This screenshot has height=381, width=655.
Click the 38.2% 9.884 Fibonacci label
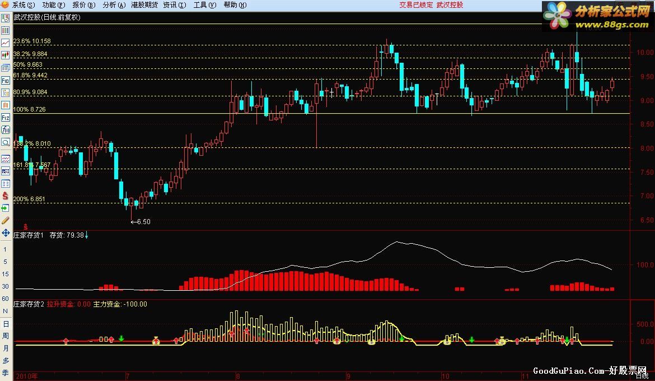point(30,54)
